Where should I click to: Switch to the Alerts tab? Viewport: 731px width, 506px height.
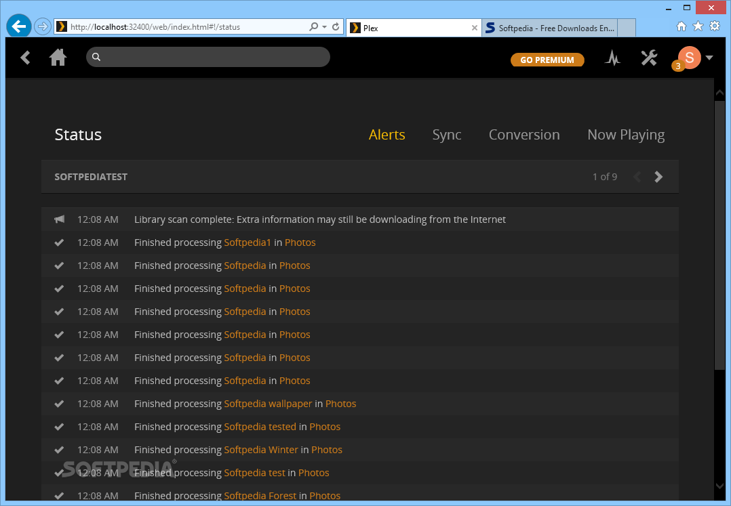point(387,135)
